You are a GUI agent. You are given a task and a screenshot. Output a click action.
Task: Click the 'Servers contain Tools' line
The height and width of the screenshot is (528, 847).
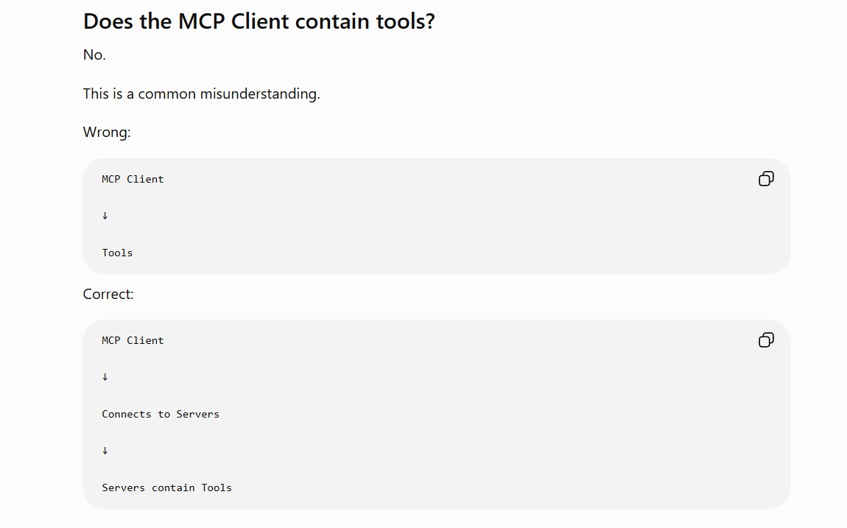click(167, 487)
